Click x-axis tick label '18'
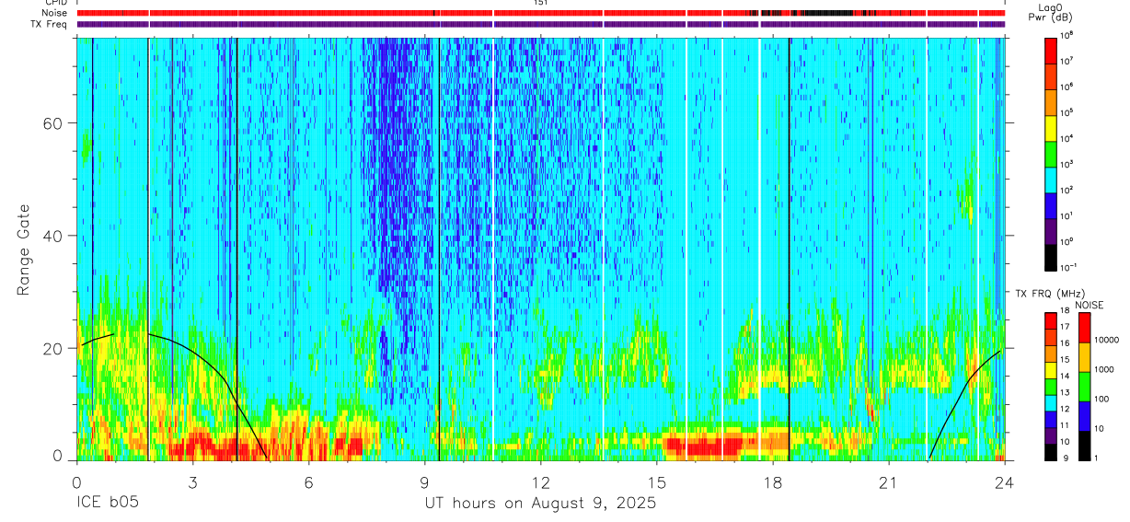This screenshot has width=1130, height=522. click(773, 482)
